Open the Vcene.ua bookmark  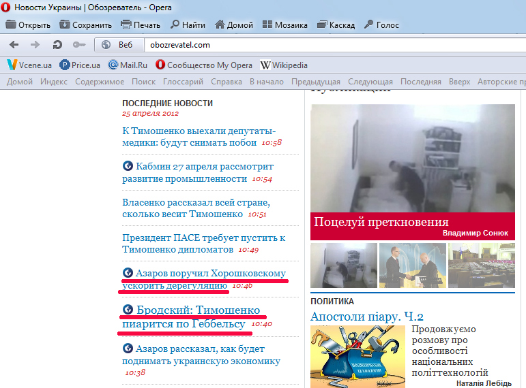29,65
